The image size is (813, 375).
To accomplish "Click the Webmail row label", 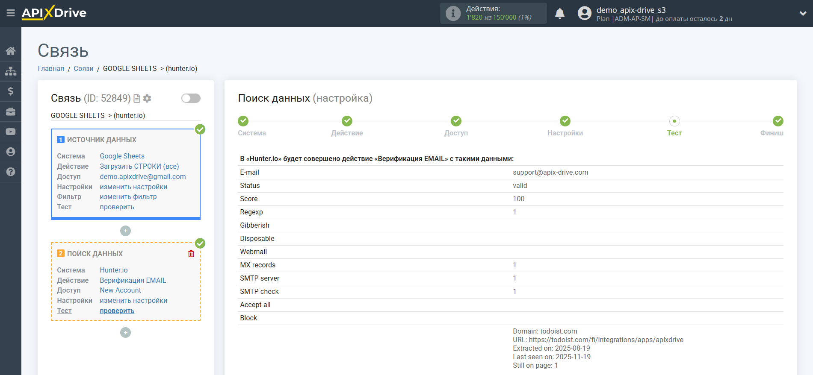I will (253, 252).
